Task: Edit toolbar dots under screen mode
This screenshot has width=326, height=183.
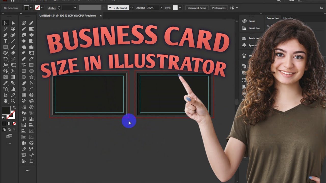Action: 9,144
